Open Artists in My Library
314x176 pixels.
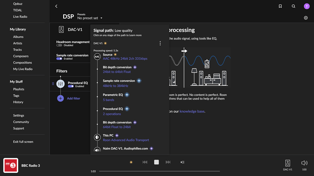pos(18,43)
